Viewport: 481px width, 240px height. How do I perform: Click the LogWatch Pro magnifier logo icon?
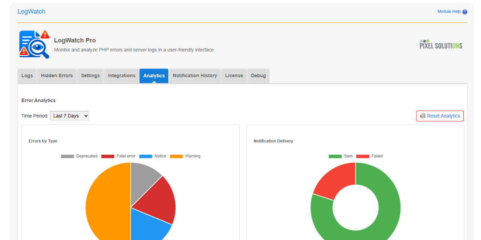tap(34, 44)
